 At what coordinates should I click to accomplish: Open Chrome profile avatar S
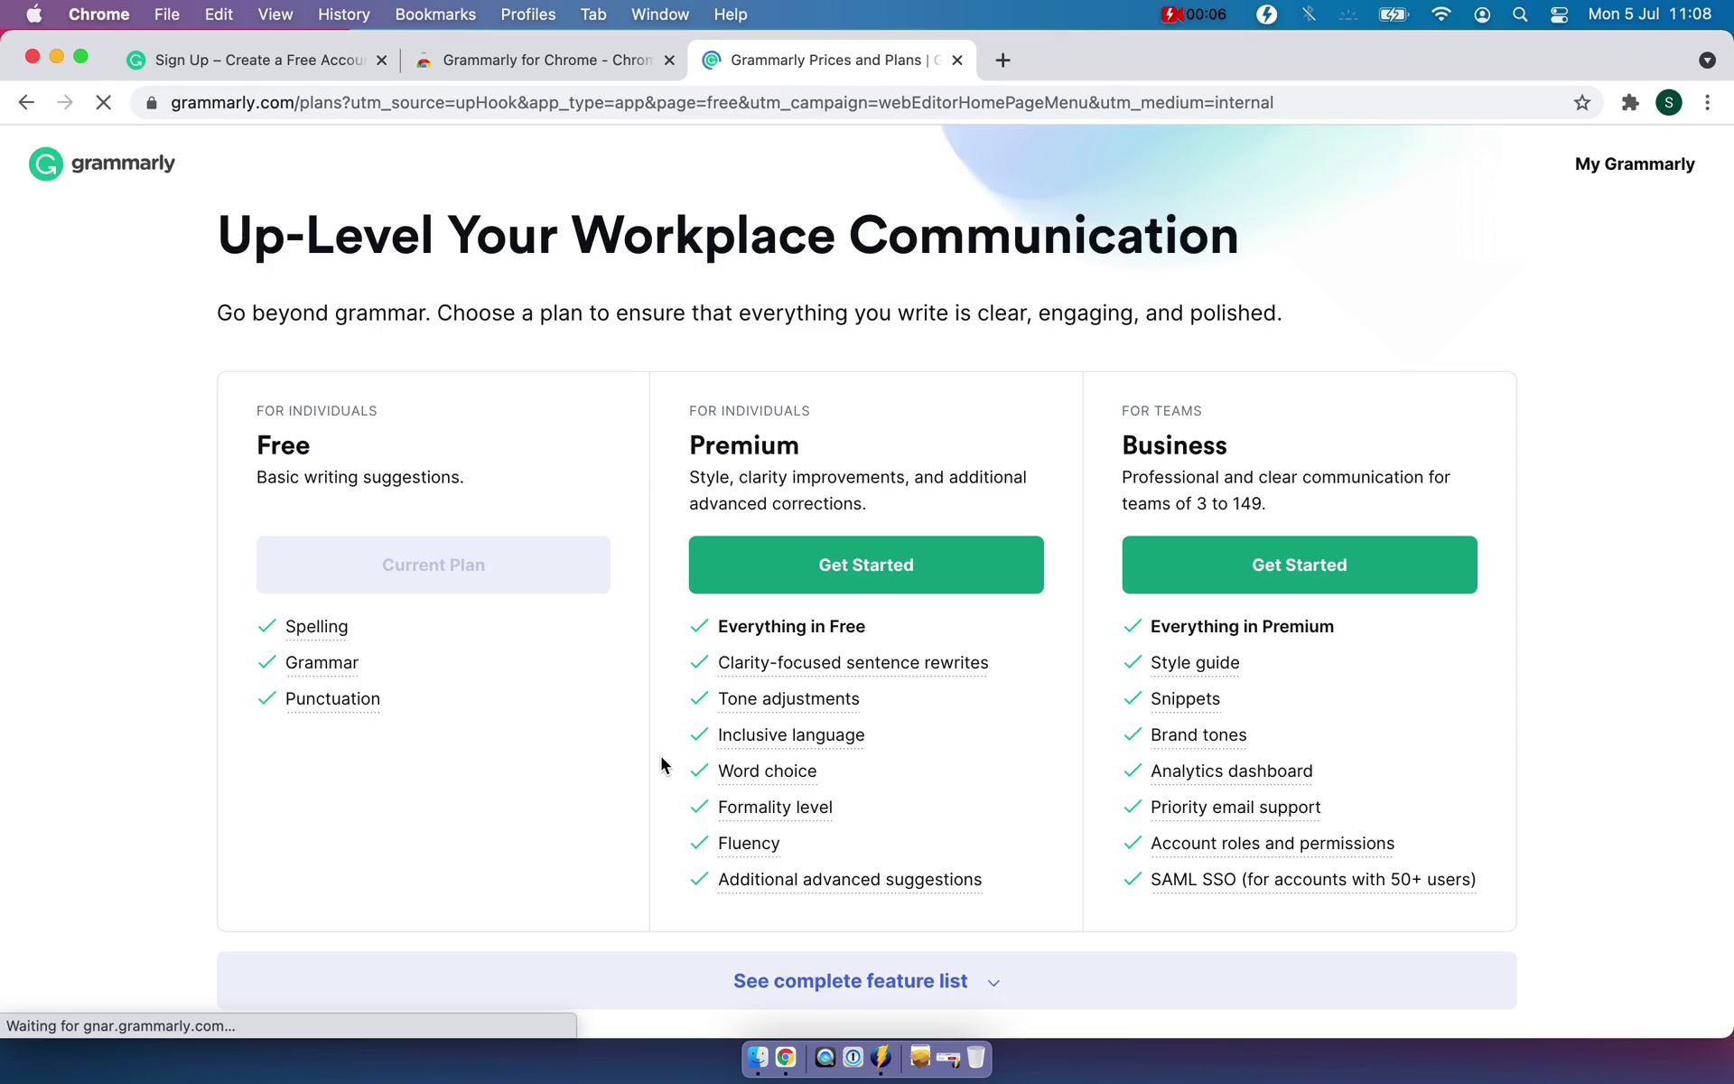pyautogui.click(x=1668, y=103)
